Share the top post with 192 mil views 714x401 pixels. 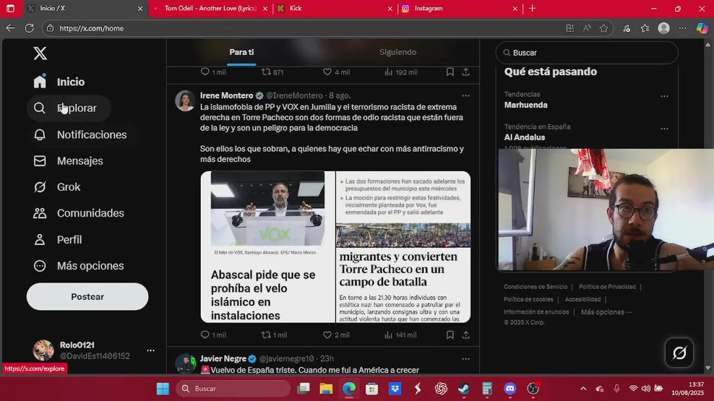pyautogui.click(x=466, y=72)
